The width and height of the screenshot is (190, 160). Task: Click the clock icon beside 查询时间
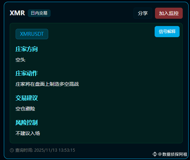pyautogui.click(x=12, y=150)
